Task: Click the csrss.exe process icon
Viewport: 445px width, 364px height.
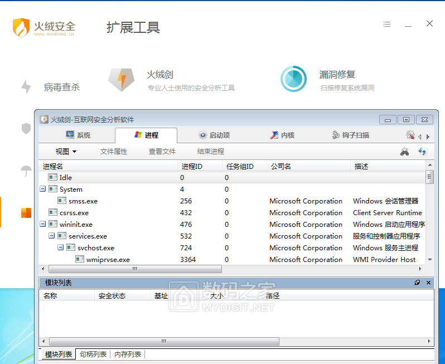Action: click(x=53, y=212)
